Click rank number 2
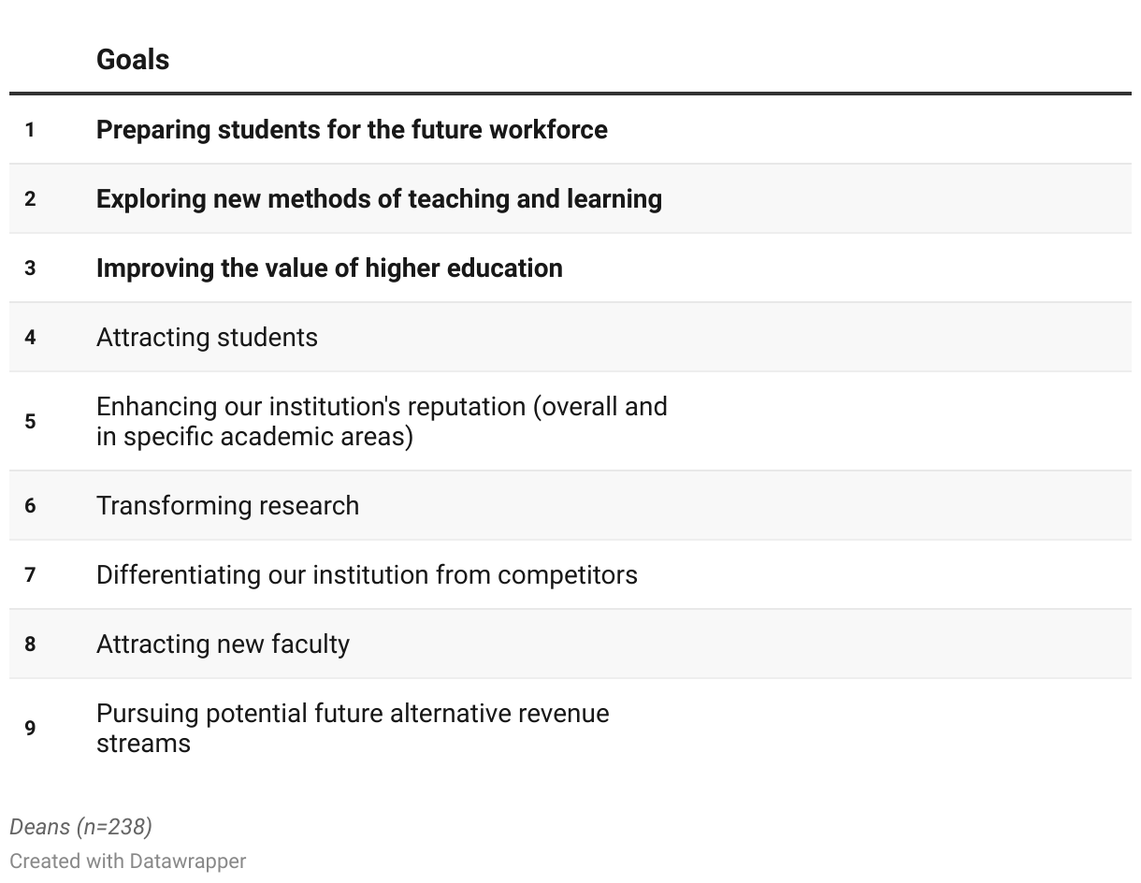The image size is (1141, 883). (30, 199)
